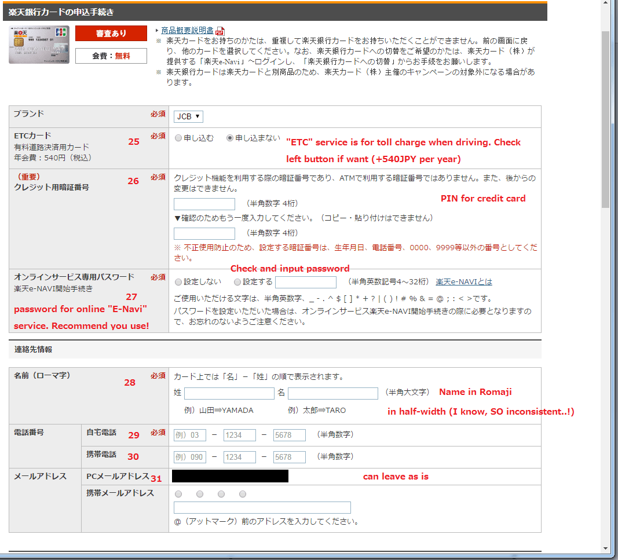
Task: Select the first mobile mail carrier radio button
Action: (178, 494)
